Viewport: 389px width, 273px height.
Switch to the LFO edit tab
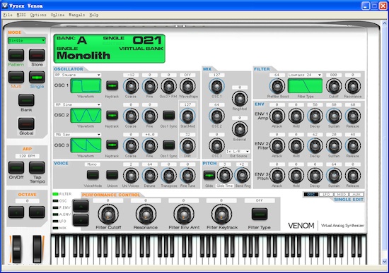pos(326,194)
